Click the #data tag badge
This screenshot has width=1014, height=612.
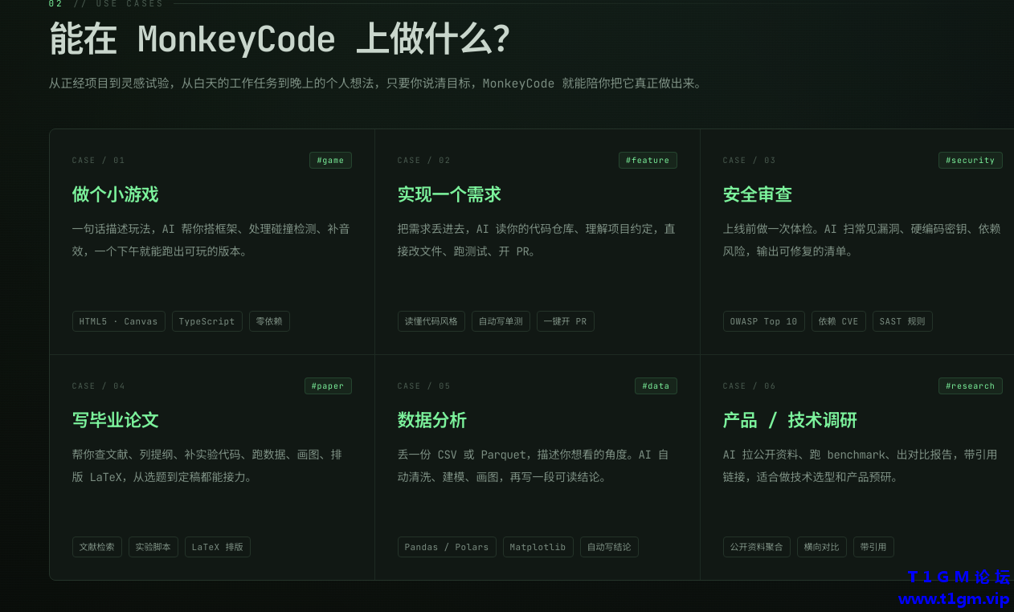tap(656, 386)
